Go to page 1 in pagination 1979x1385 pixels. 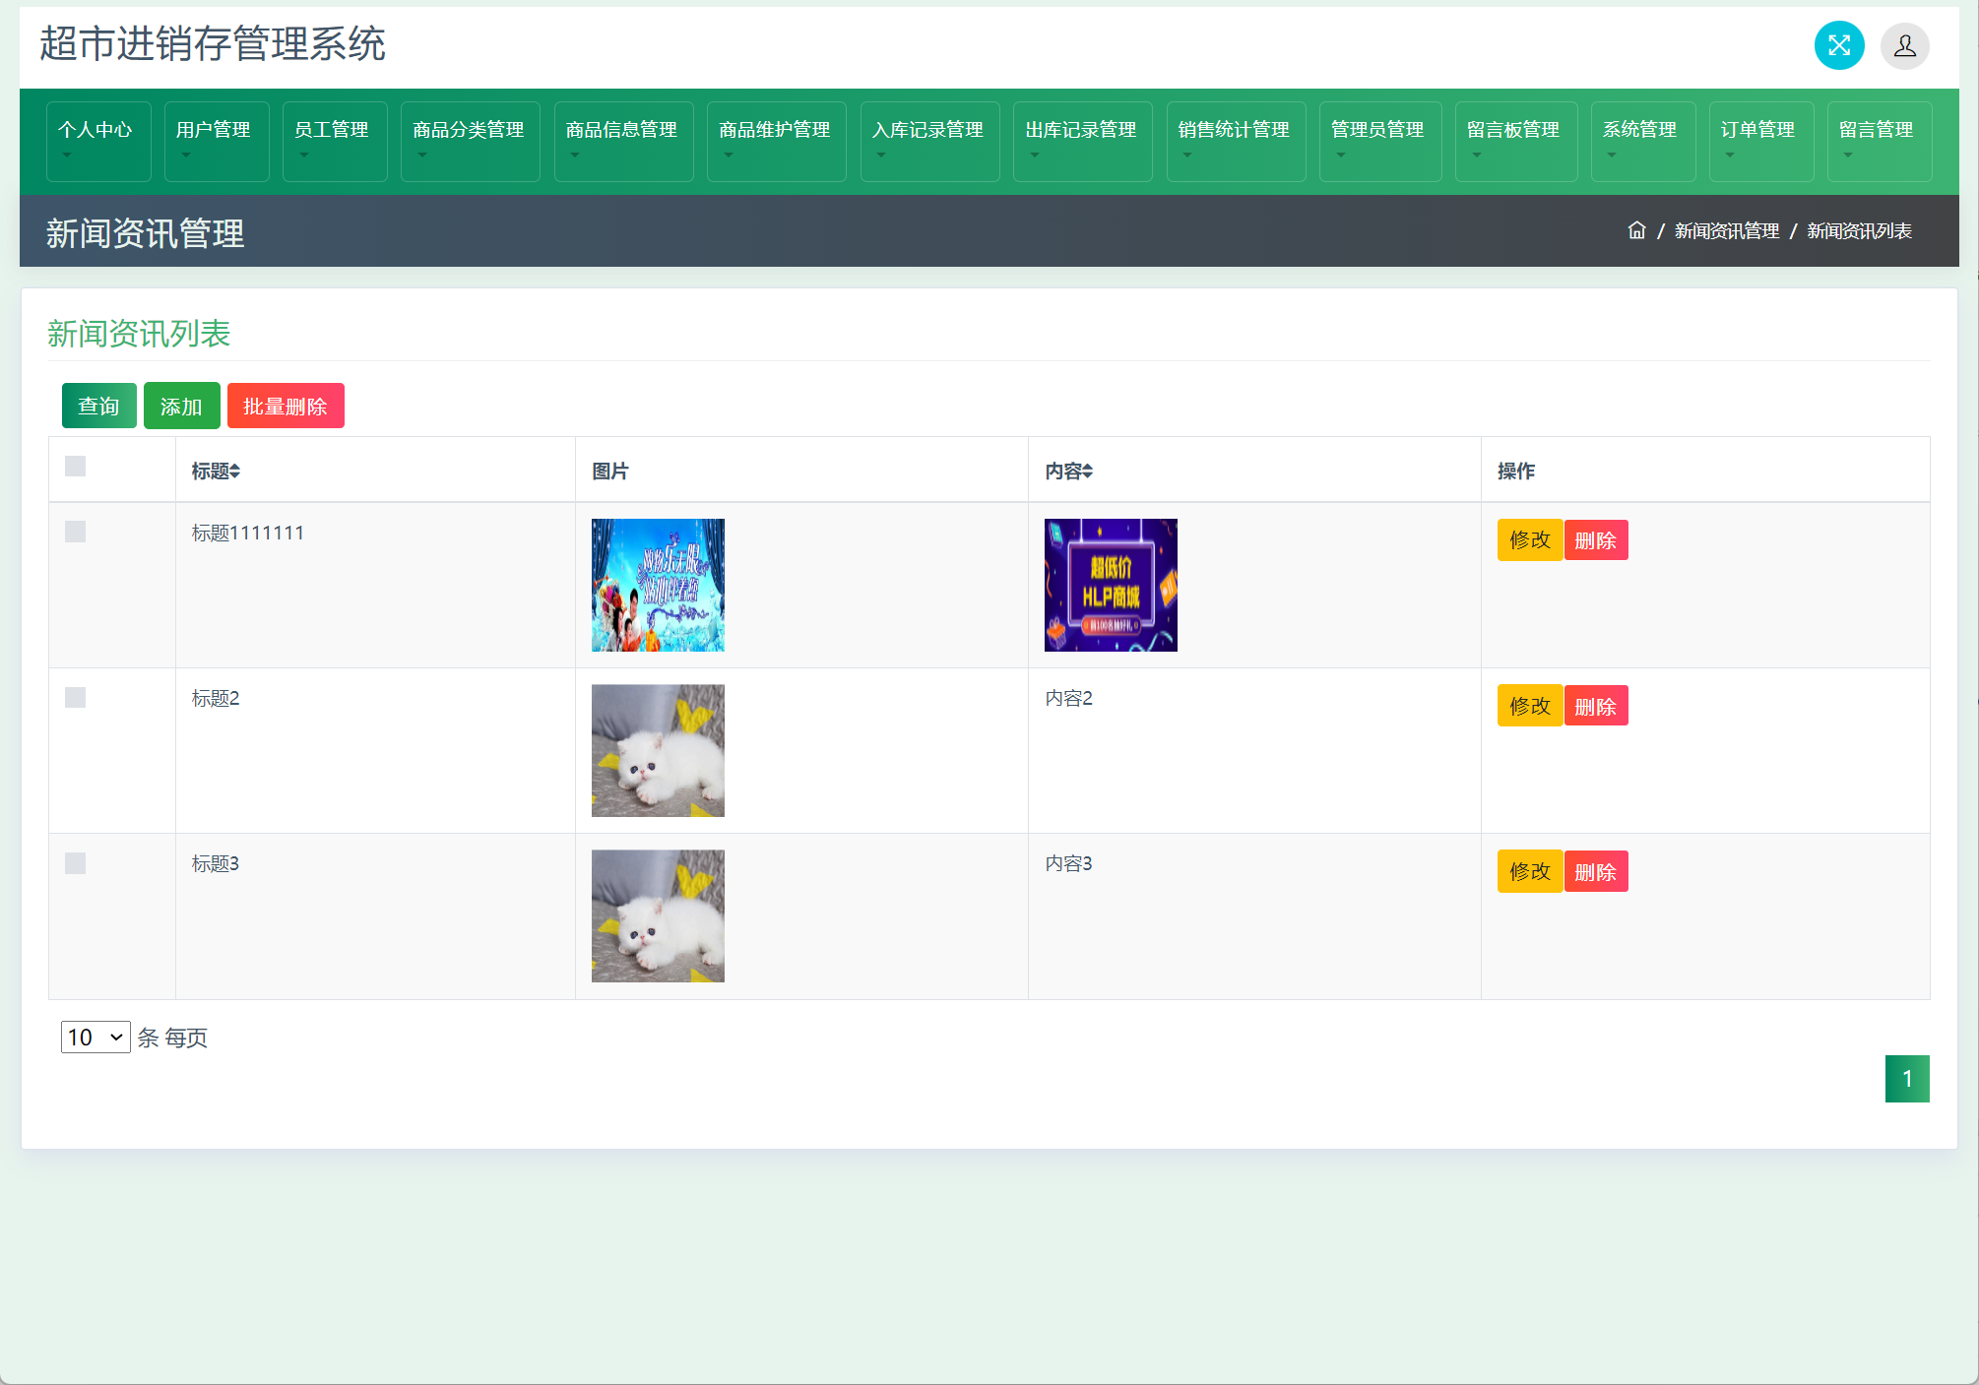[1906, 1079]
